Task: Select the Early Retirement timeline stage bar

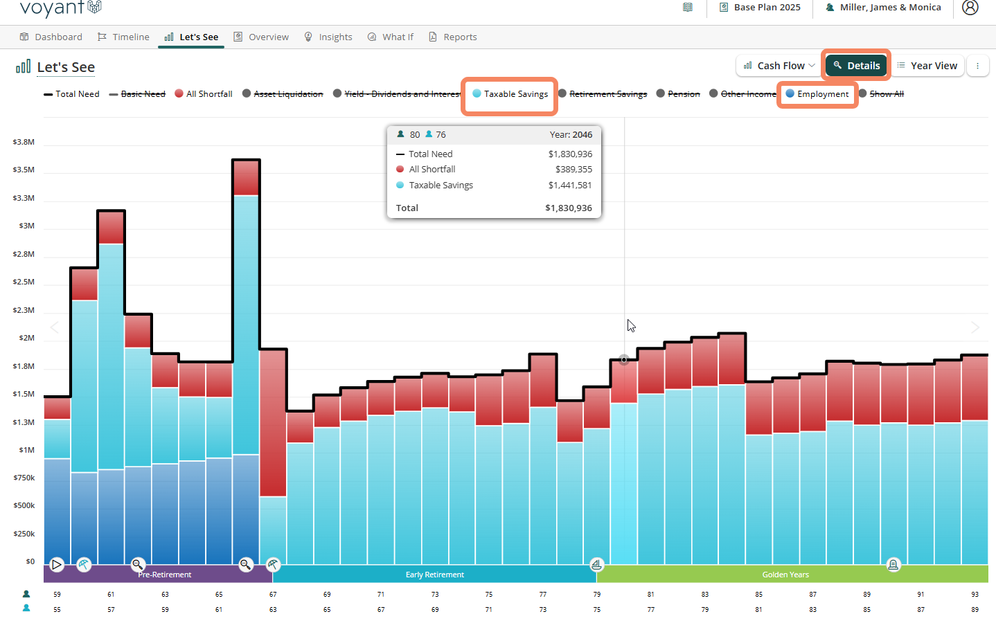Action: [x=434, y=575]
